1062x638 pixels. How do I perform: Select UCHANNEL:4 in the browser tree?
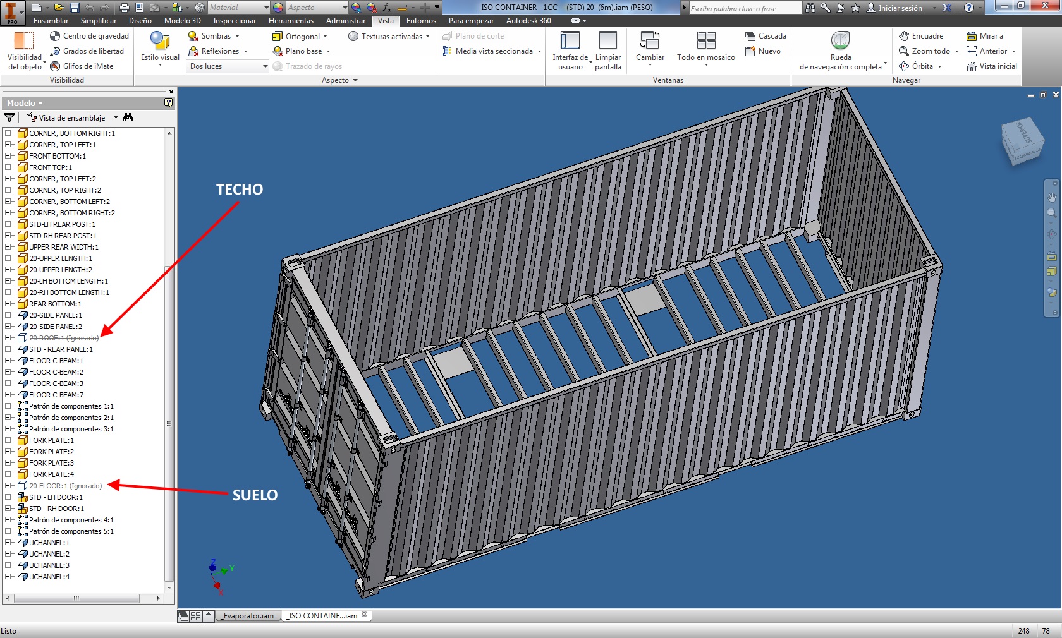coord(49,577)
